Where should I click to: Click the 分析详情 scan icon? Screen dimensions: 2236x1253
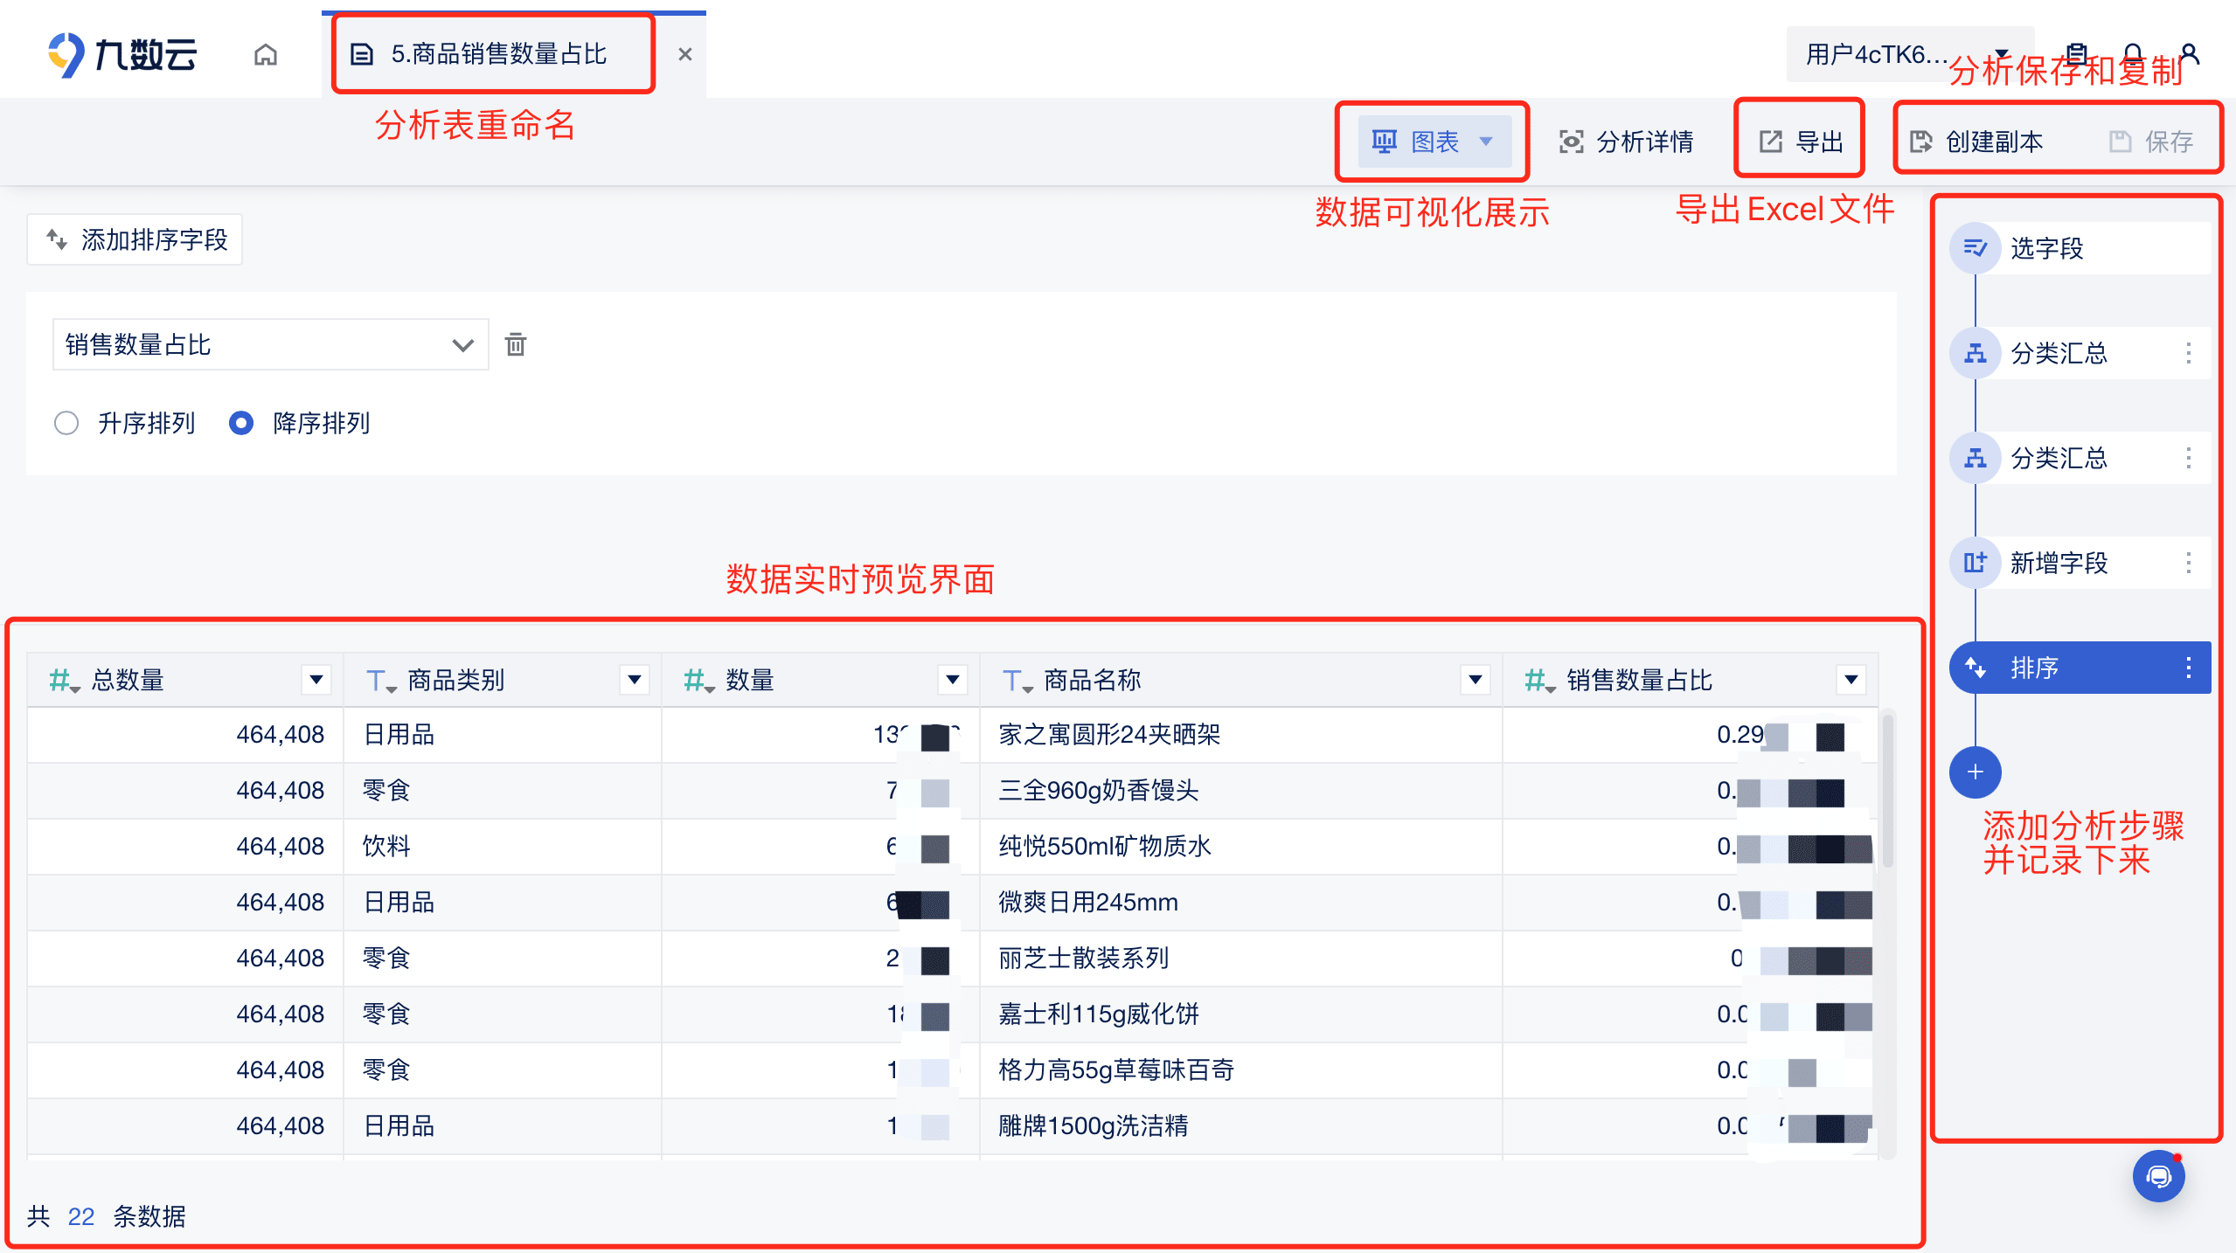(1572, 142)
